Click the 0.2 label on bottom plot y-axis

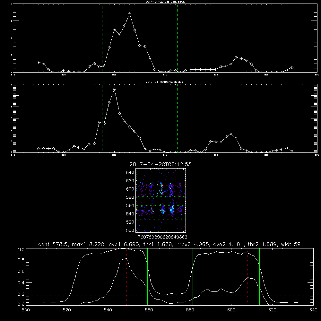21,294
